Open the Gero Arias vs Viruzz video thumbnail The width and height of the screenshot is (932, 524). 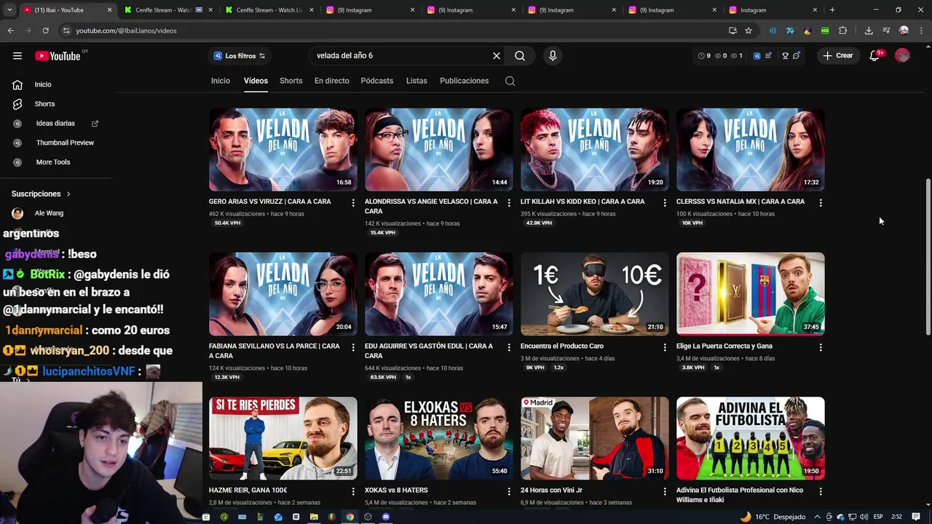pos(283,150)
